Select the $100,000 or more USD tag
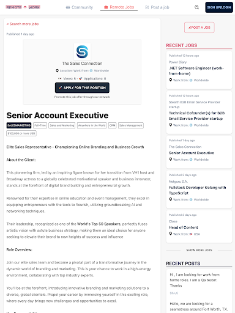Image resolution: width=235 pixels, height=313 pixels. (21, 133)
